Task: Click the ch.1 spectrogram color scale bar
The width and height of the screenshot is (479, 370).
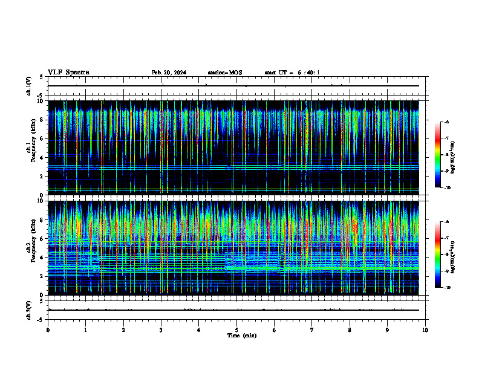Action: [x=438, y=155]
